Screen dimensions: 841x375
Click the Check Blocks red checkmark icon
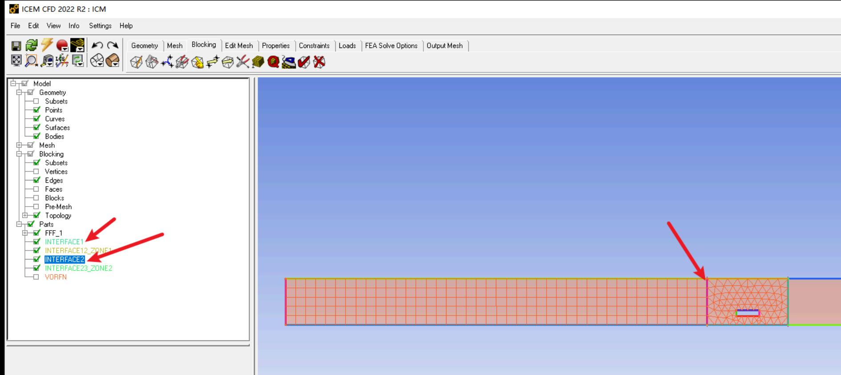click(304, 62)
